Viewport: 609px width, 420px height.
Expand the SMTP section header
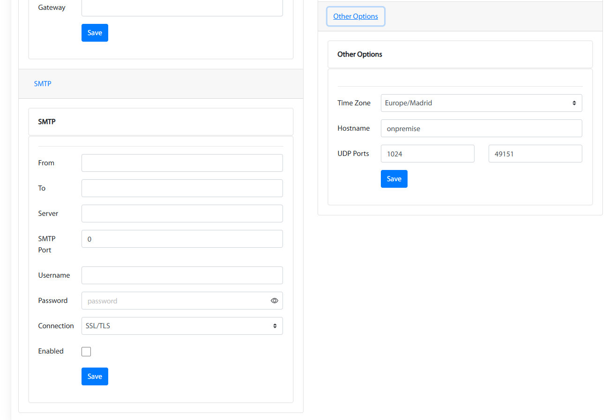[43, 83]
